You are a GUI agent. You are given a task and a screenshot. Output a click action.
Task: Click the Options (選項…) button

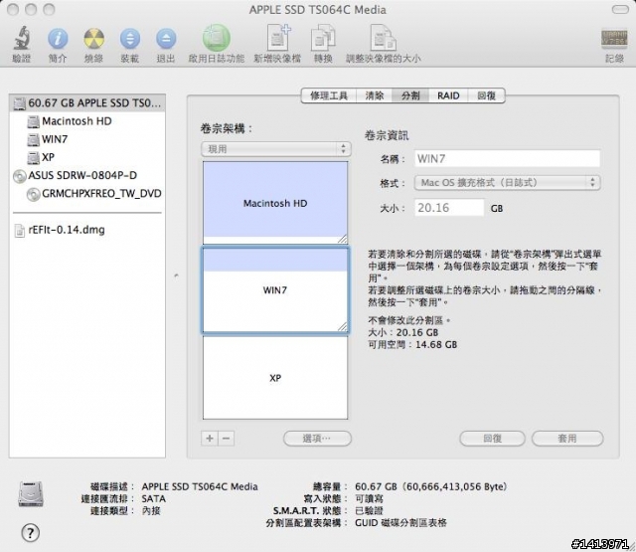[317, 439]
